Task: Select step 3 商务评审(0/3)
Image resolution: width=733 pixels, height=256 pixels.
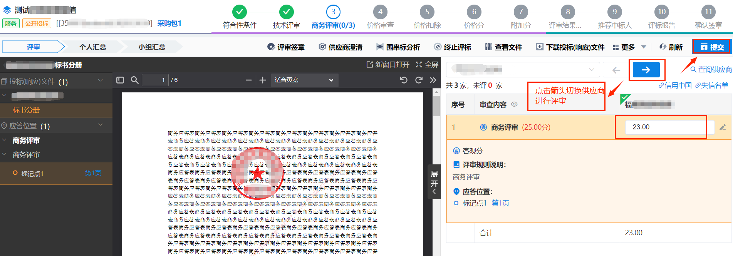Action: point(333,17)
